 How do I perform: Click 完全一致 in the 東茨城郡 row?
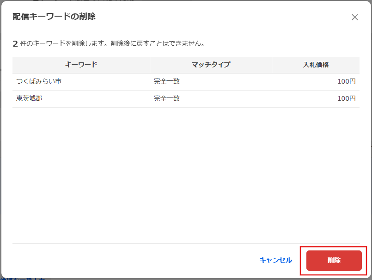pyautogui.click(x=167, y=98)
